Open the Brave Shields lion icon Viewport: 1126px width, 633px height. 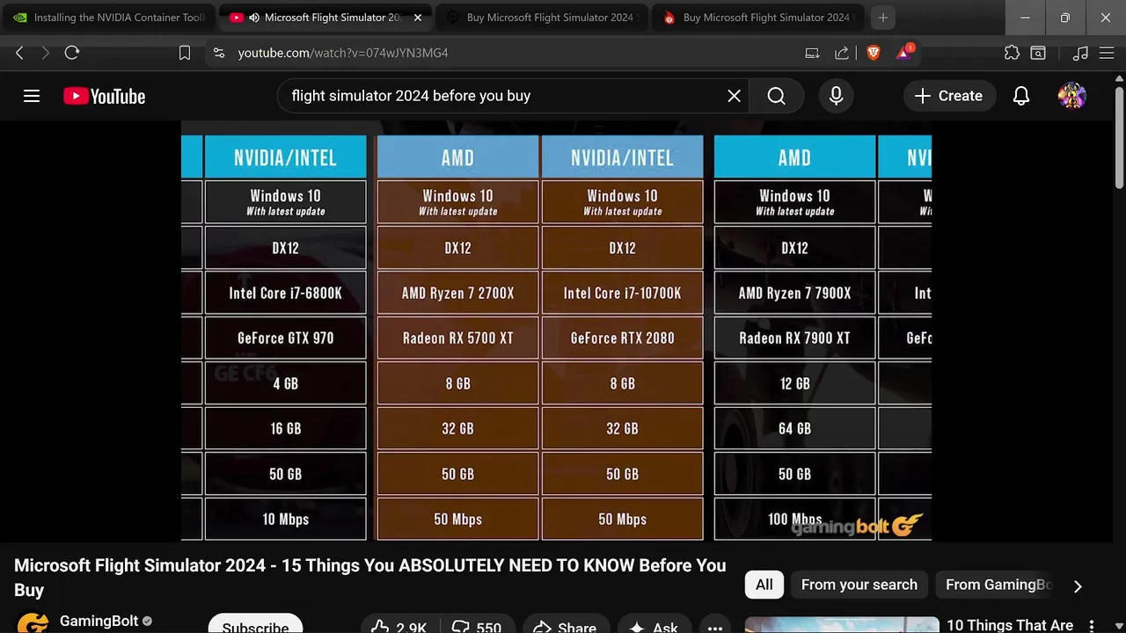pyautogui.click(x=873, y=53)
